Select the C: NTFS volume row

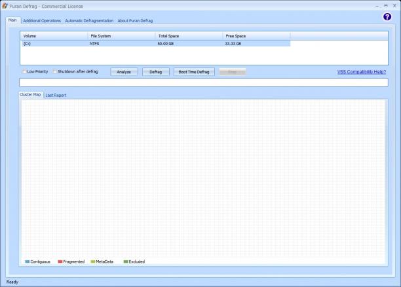pos(155,44)
